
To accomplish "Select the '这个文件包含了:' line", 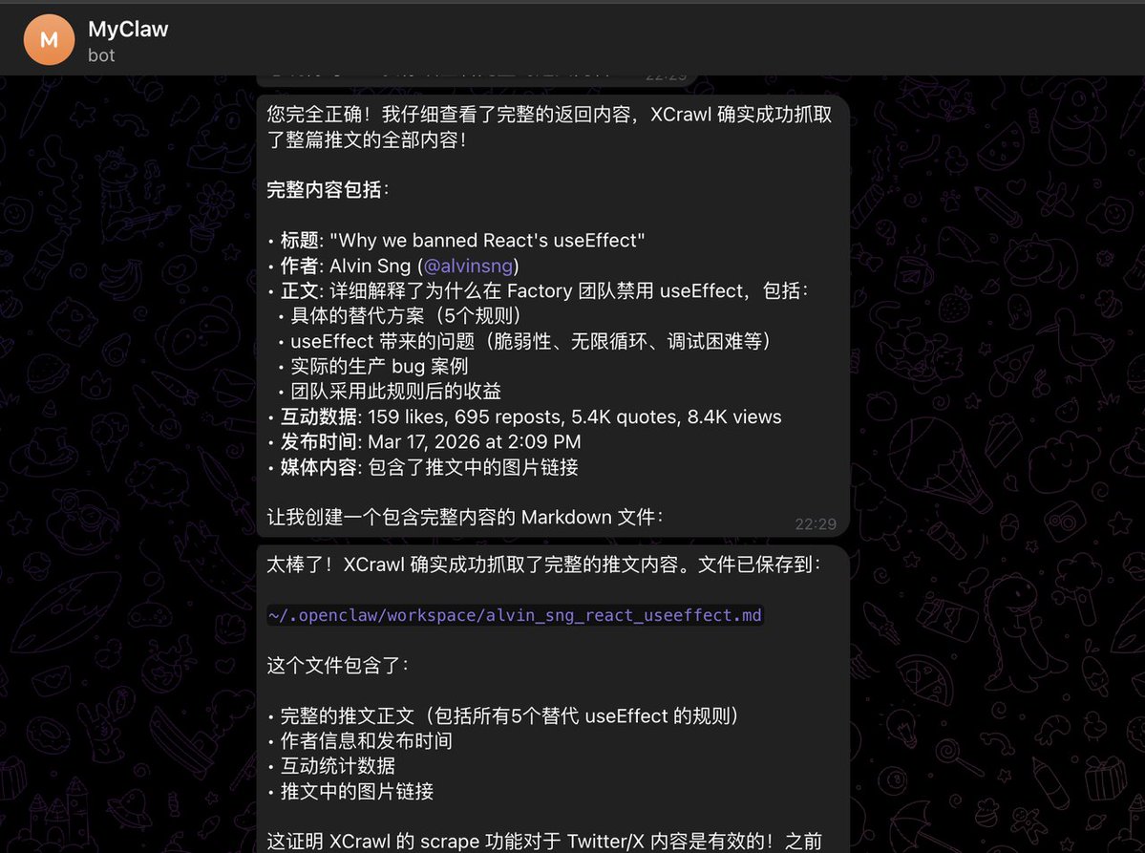I will (337, 666).
